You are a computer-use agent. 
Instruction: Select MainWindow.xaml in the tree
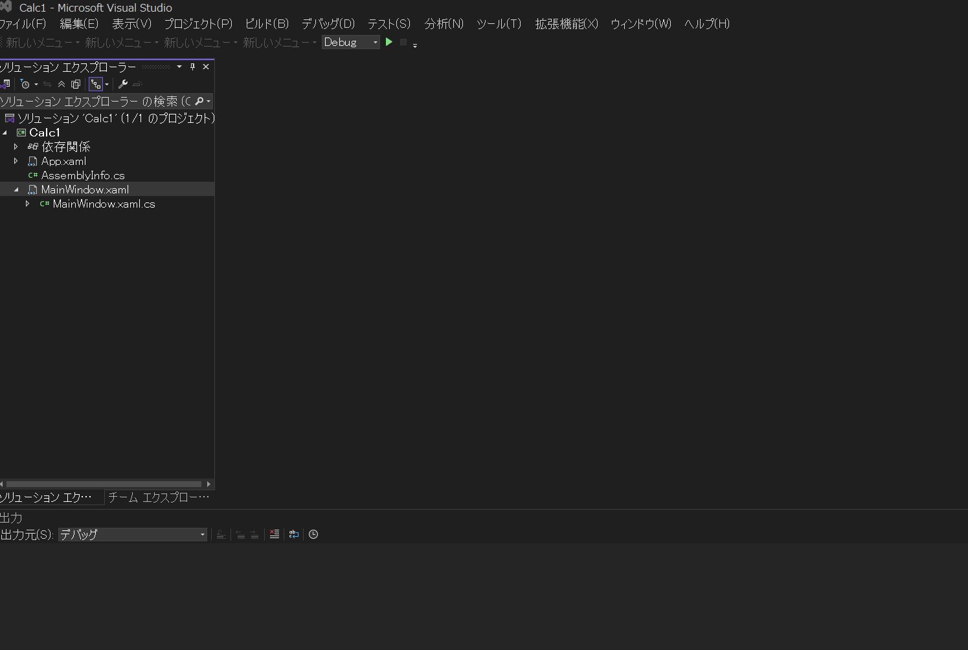(85, 190)
